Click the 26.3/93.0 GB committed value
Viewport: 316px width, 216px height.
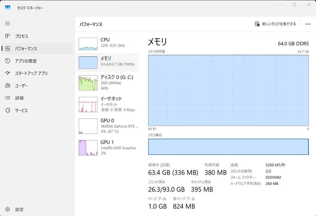coord(166,189)
